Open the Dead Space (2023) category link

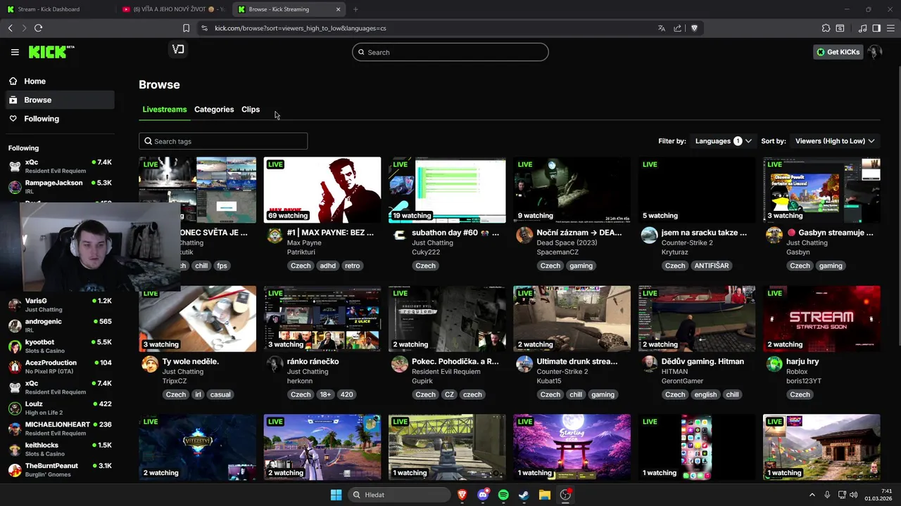(567, 242)
